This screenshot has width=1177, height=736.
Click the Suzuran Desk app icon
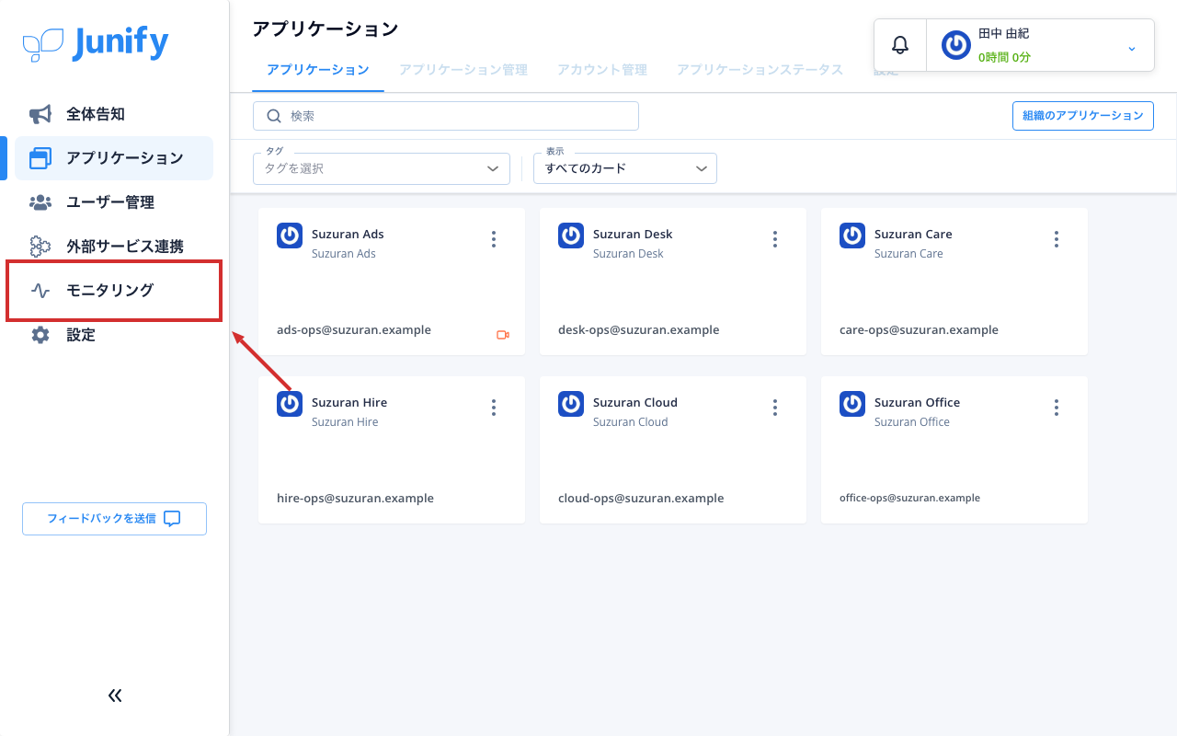click(571, 236)
